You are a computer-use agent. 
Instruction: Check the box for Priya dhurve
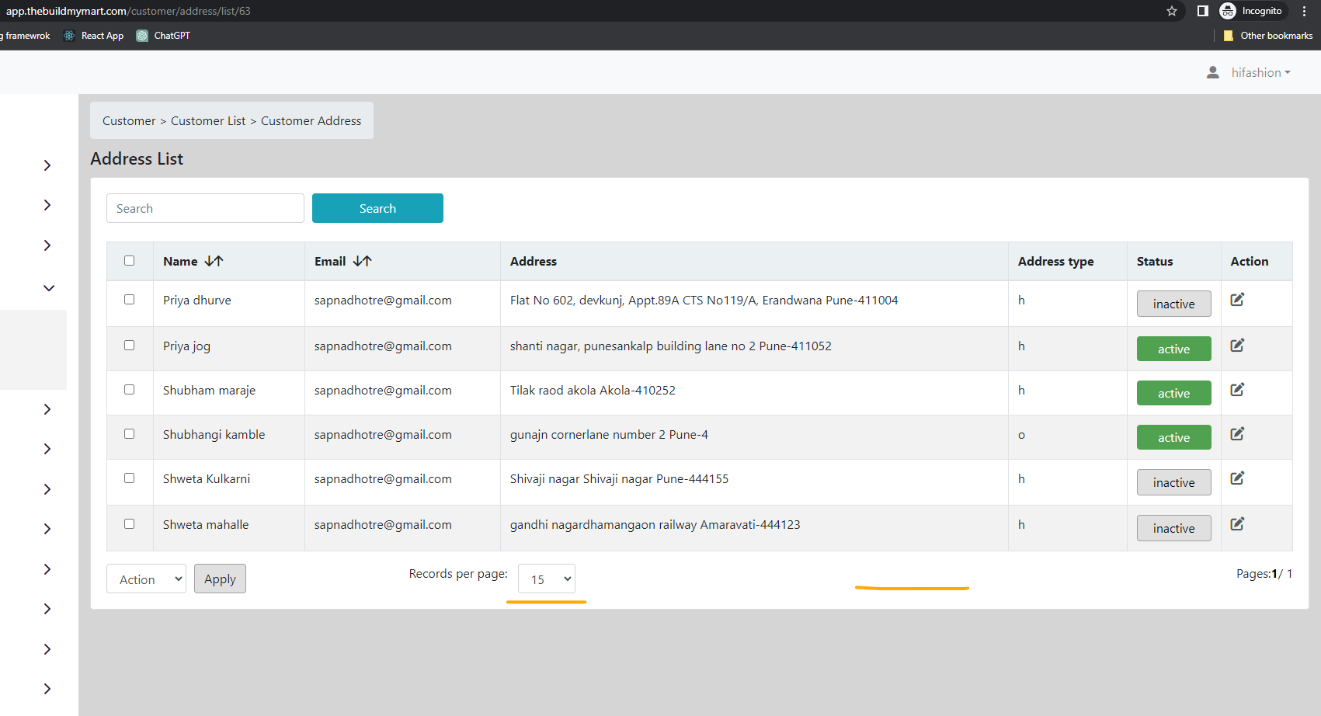(x=130, y=300)
